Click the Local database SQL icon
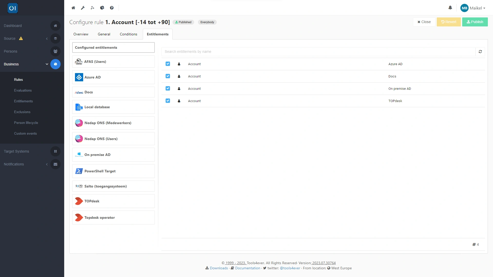Image resolution: width=493 pixels, height=277 pixels. (x=79, y=107)
